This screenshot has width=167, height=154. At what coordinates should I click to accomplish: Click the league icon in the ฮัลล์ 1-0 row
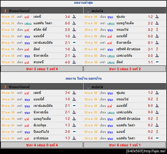click(74, 49)
